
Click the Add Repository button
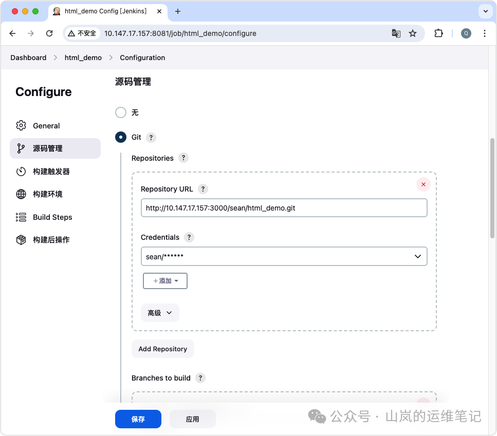point(162,349)
